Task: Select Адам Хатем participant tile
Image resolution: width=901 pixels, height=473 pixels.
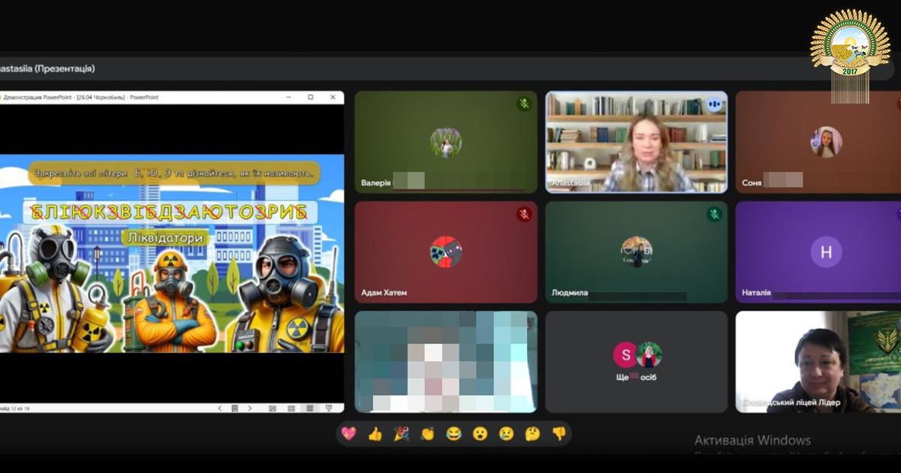Action: pos(445,252)
